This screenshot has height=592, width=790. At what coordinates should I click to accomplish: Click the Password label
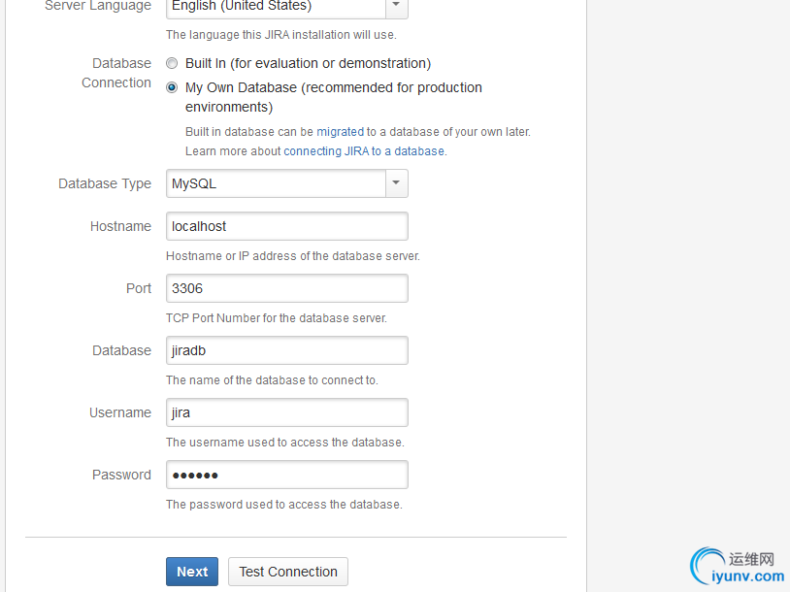click(121, 475)
